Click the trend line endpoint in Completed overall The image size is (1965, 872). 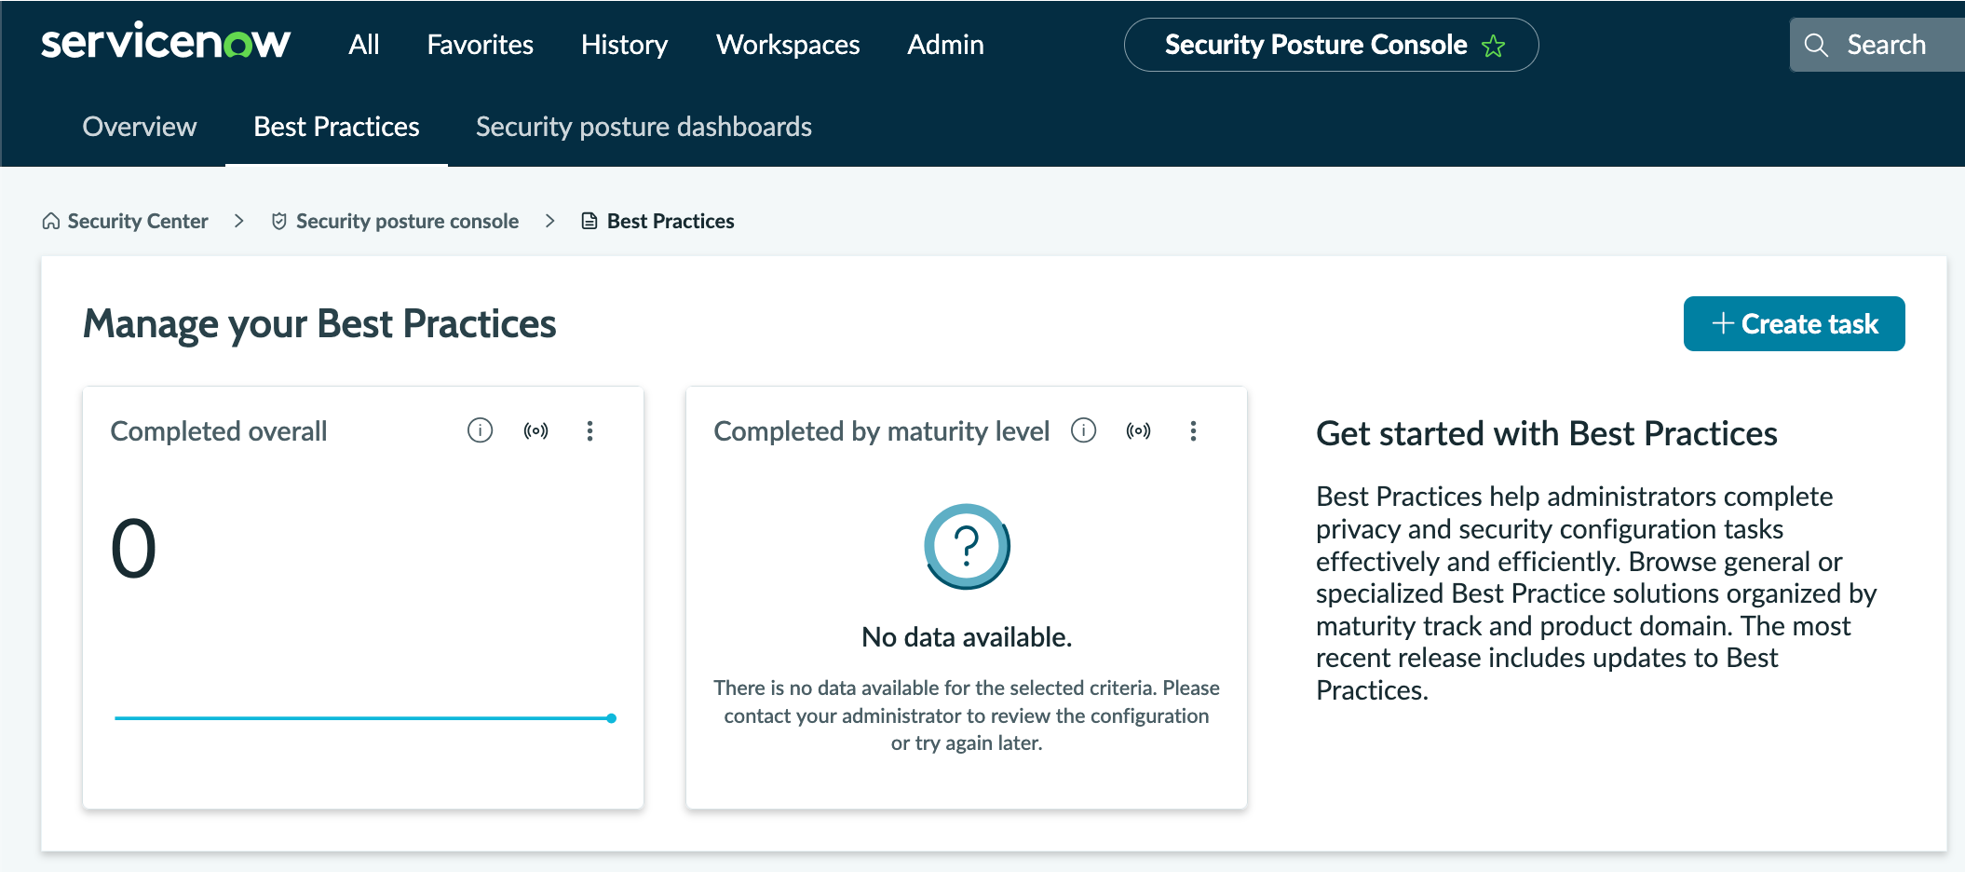pyautogui.click(x=611, y=718)
